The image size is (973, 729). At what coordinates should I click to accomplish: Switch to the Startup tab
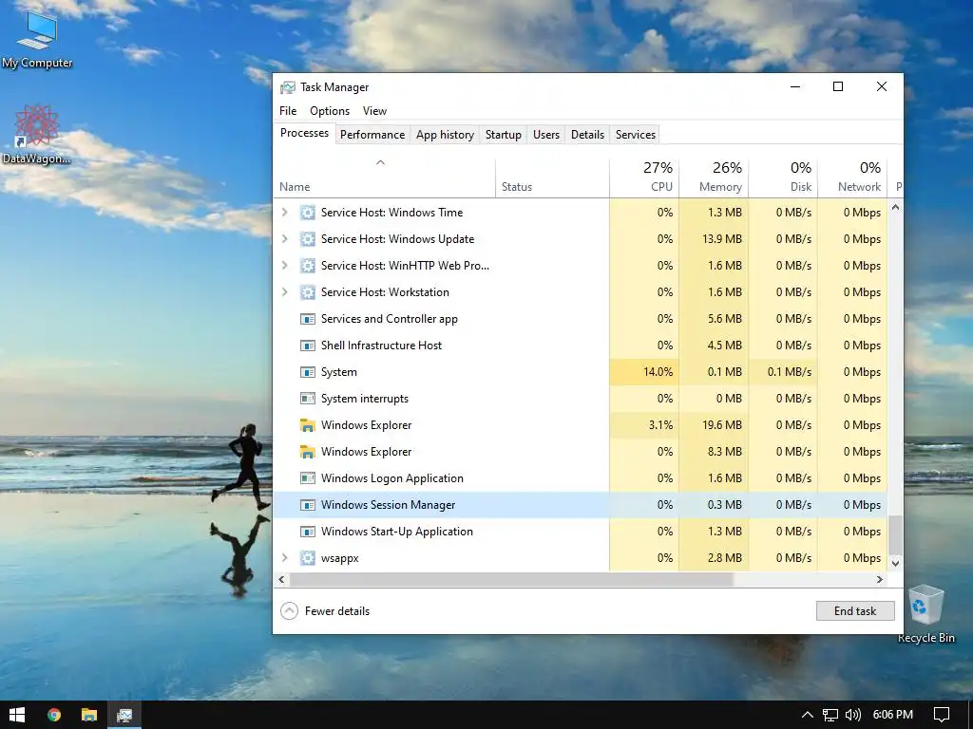pos(504,135)
